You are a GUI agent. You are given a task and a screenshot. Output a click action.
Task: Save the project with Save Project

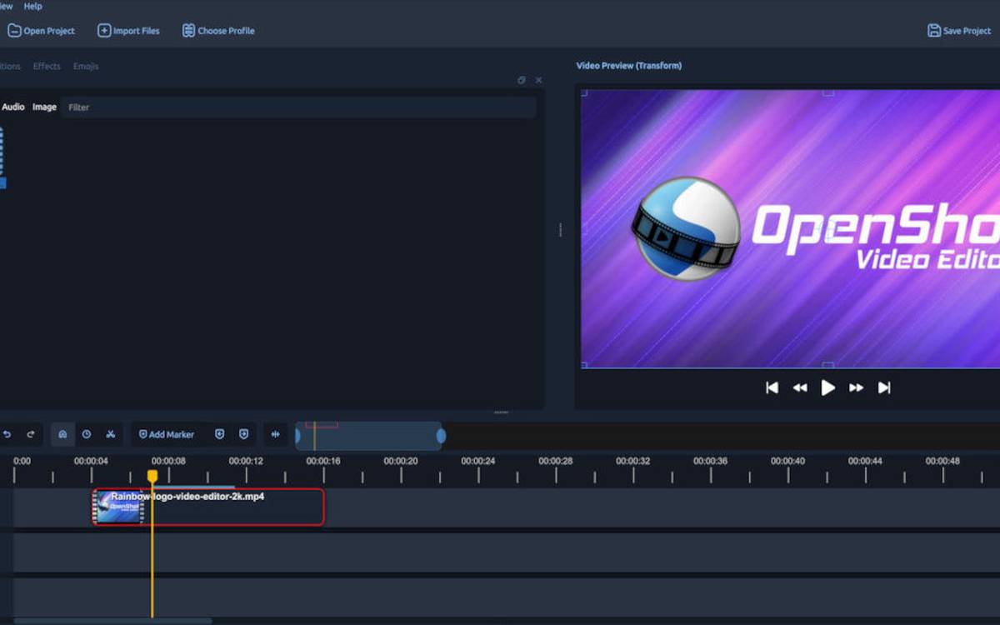(959, 31)
